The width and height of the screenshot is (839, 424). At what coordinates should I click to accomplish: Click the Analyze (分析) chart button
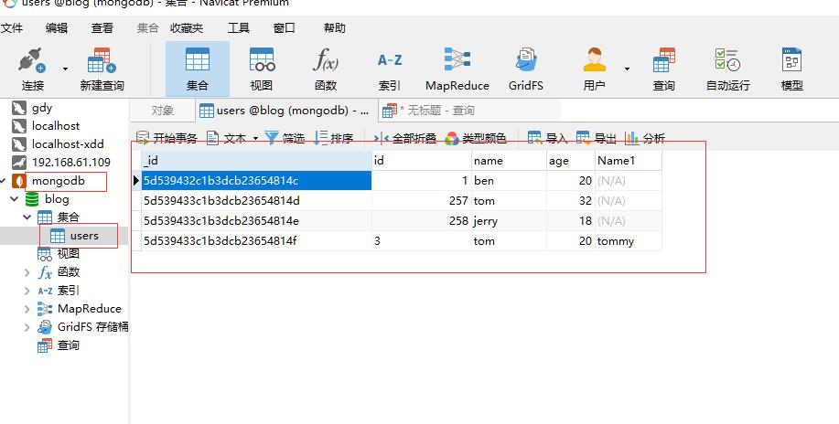(645, 139)
